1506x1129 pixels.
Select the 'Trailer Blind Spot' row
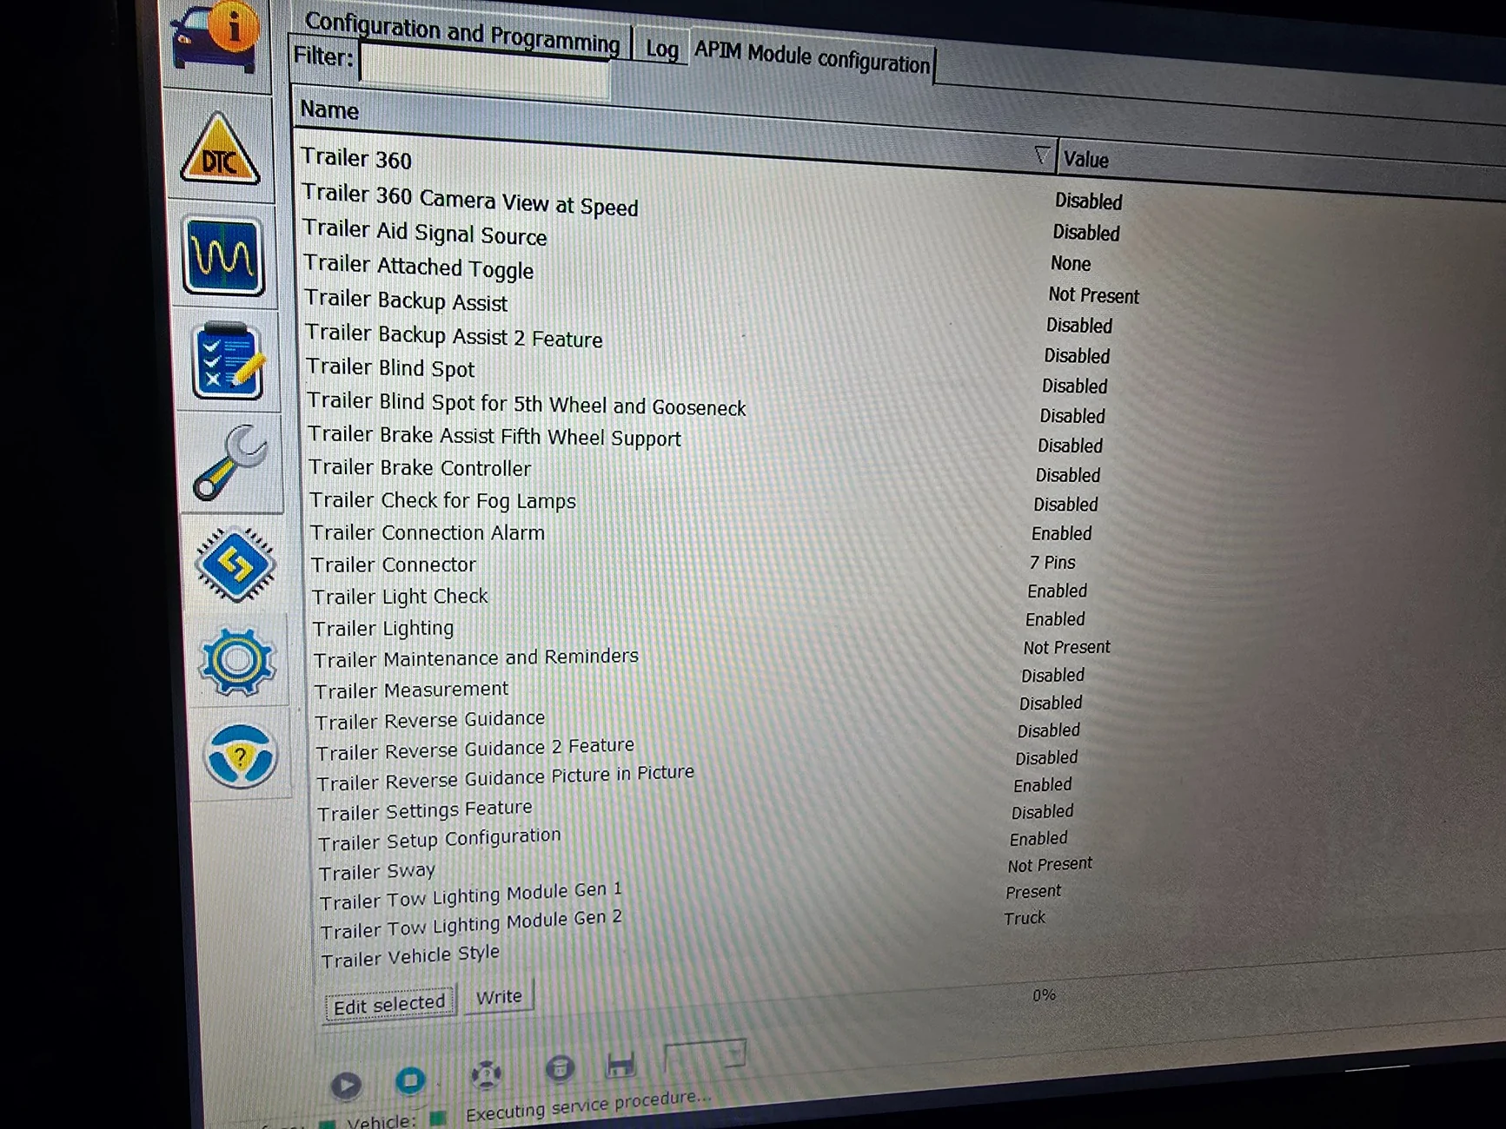coord(390,368)
